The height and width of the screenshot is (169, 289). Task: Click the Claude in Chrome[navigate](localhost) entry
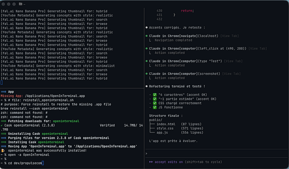coord(184,36)
